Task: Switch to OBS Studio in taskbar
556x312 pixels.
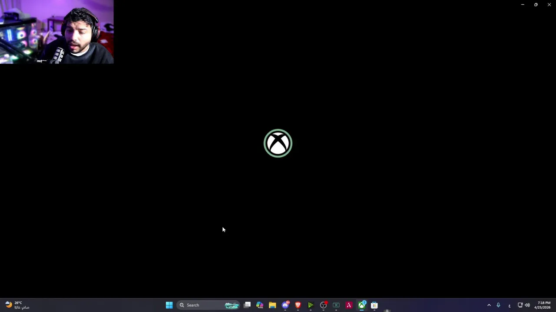Action: point(323,305)
